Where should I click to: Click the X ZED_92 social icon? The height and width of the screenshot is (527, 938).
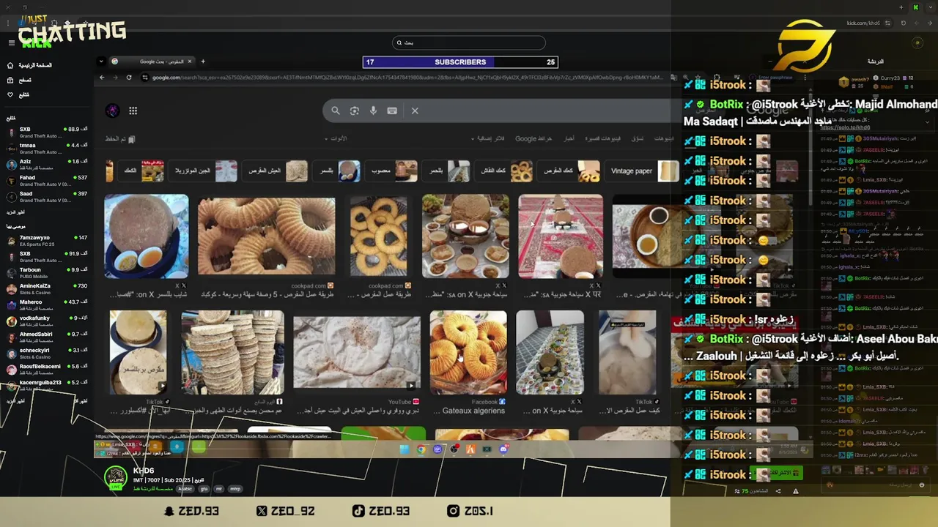262,511
